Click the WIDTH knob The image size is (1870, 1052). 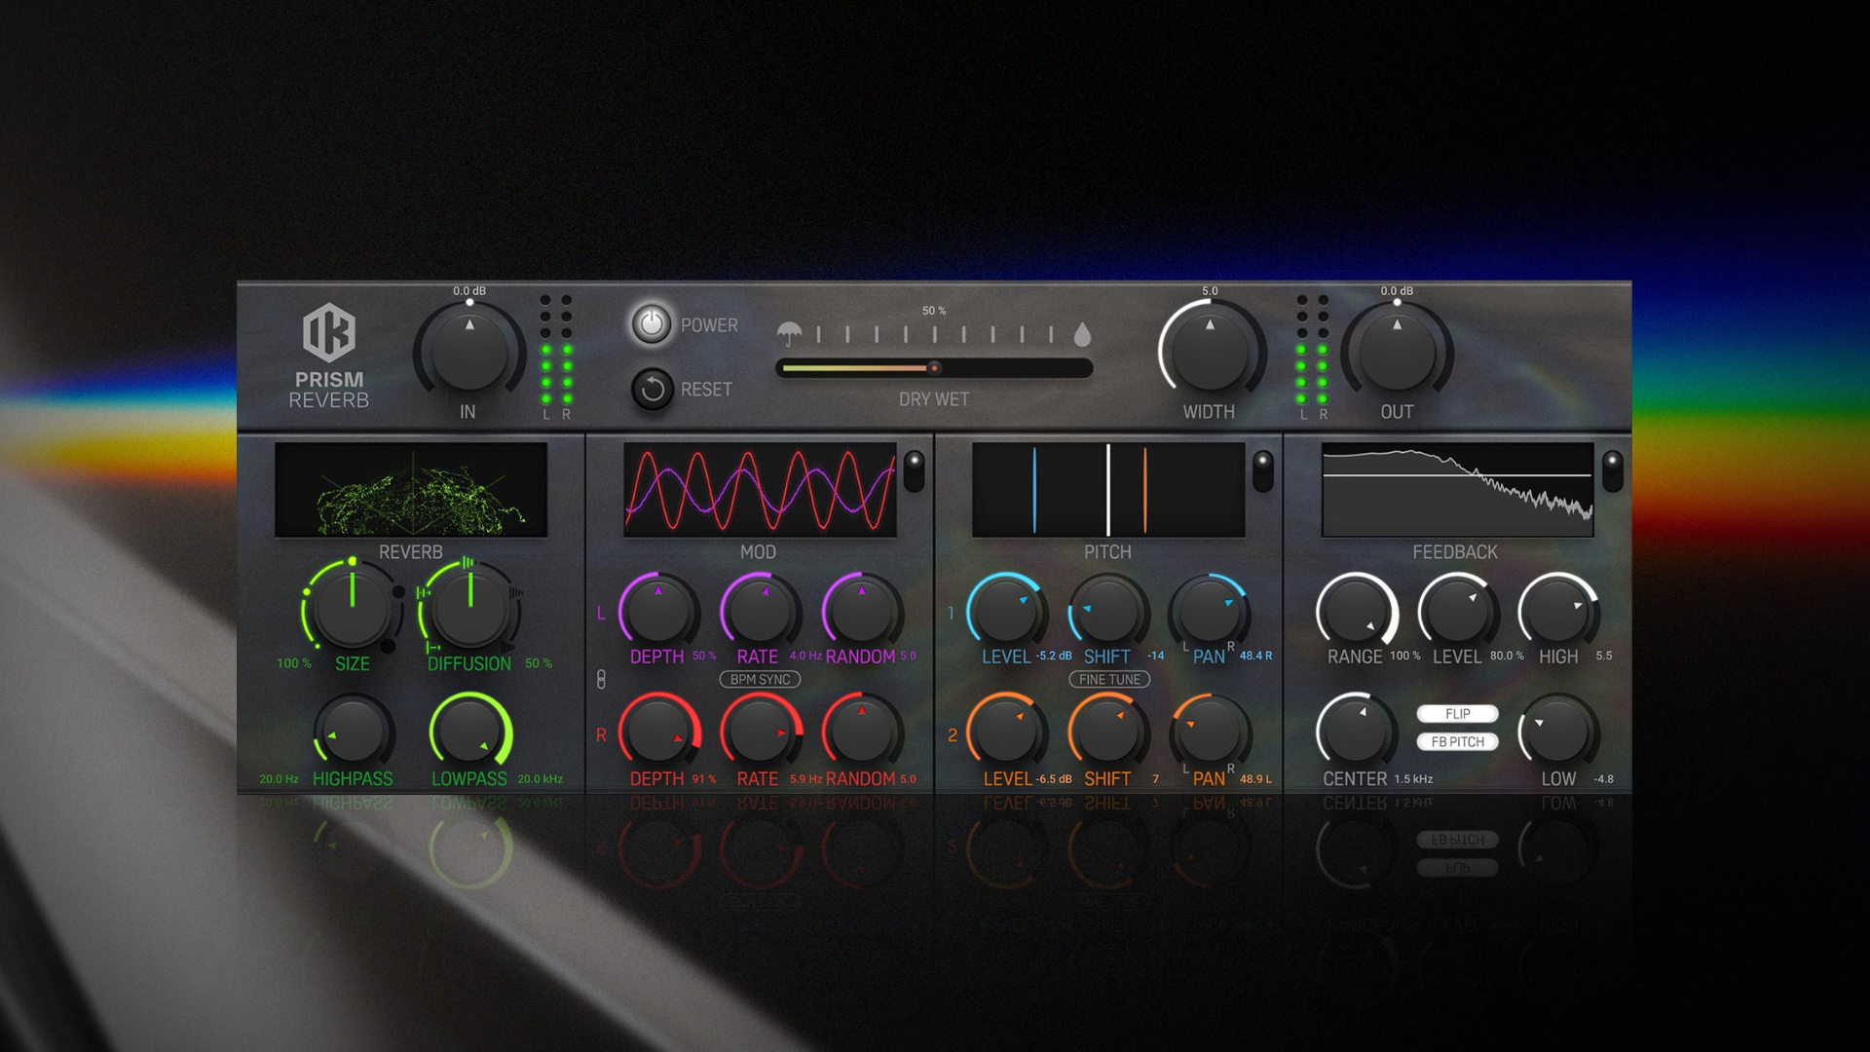[x=1210, y=352]
